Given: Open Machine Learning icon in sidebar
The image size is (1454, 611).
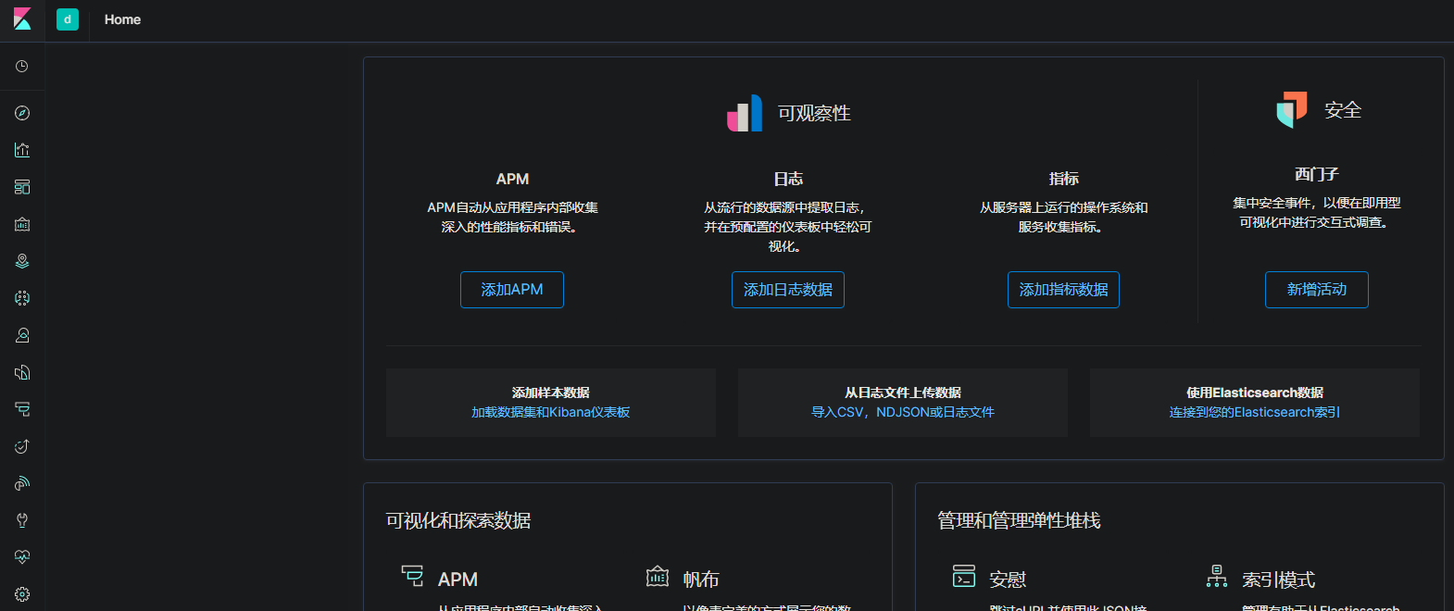Looking at the screenshot, I should (x=22, y=298).
